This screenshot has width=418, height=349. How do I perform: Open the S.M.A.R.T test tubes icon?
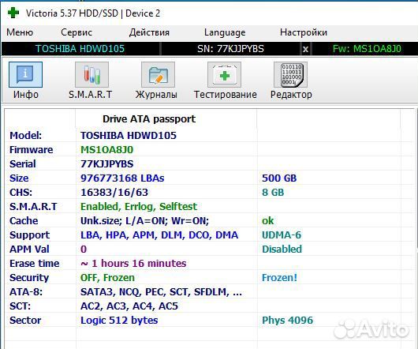(x=91, y=75)
